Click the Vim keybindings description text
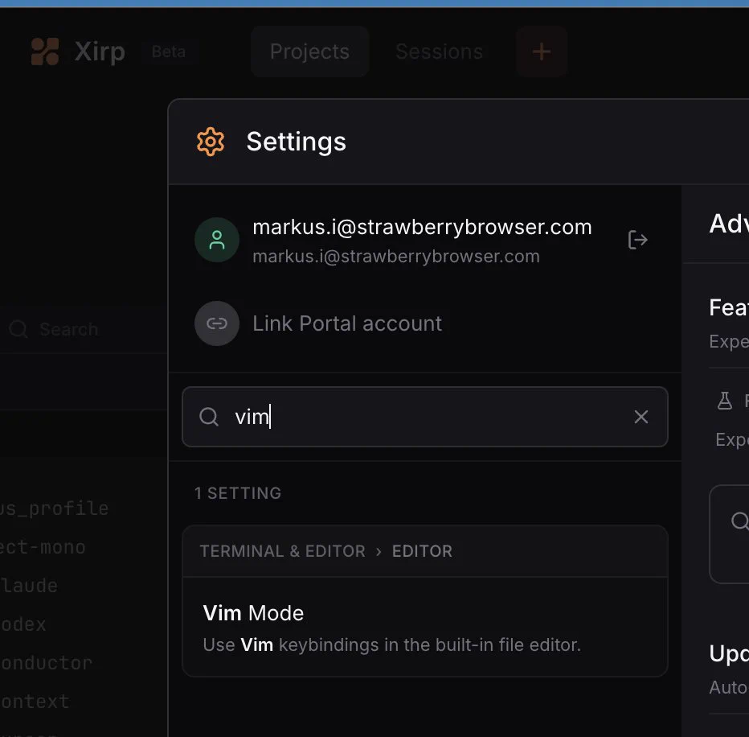The width and height of the screenshot is (749, 737). tap(391, 645)
